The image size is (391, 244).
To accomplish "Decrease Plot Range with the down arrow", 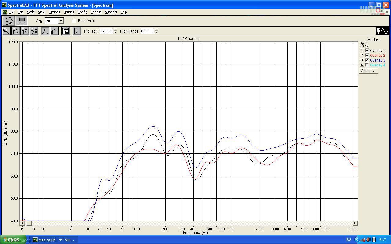I will pyautogui.click(x=156, y=33).
